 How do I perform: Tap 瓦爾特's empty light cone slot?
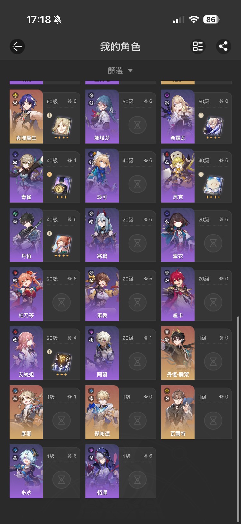point(213,421)
